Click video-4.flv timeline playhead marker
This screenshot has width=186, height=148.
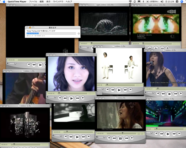(x=158, y=89)
